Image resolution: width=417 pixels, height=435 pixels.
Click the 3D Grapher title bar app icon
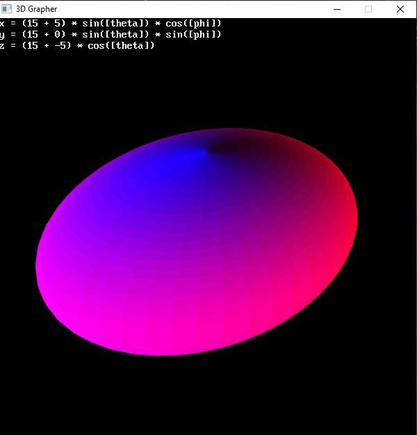[x=8, y=9]
